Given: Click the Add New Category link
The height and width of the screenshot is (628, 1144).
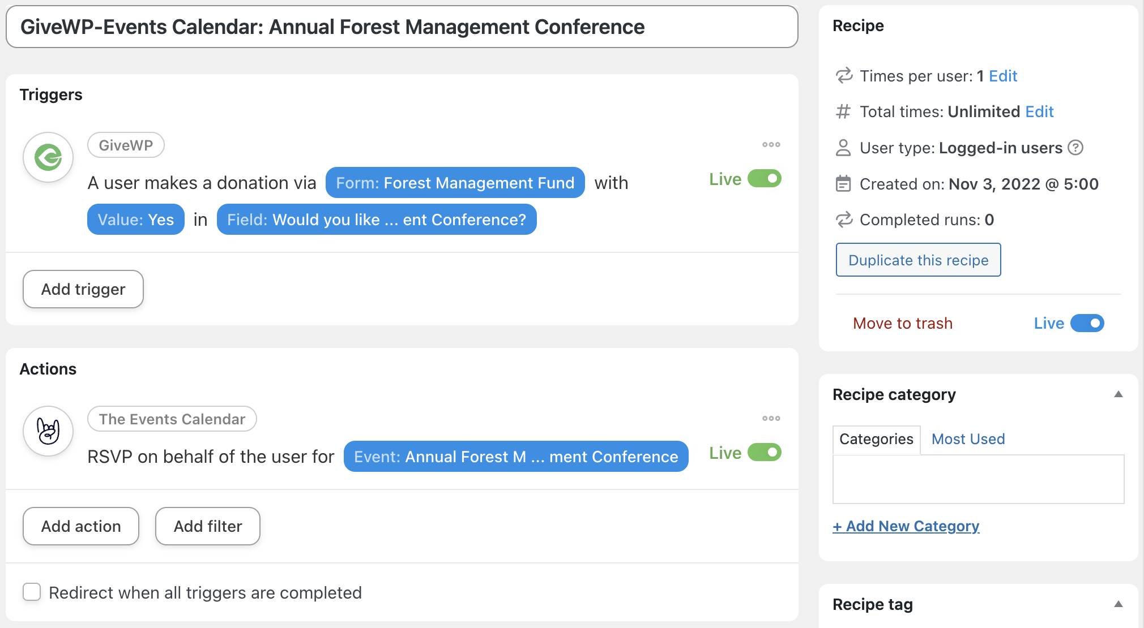Looking at the screenshot, I should [906, 526].
